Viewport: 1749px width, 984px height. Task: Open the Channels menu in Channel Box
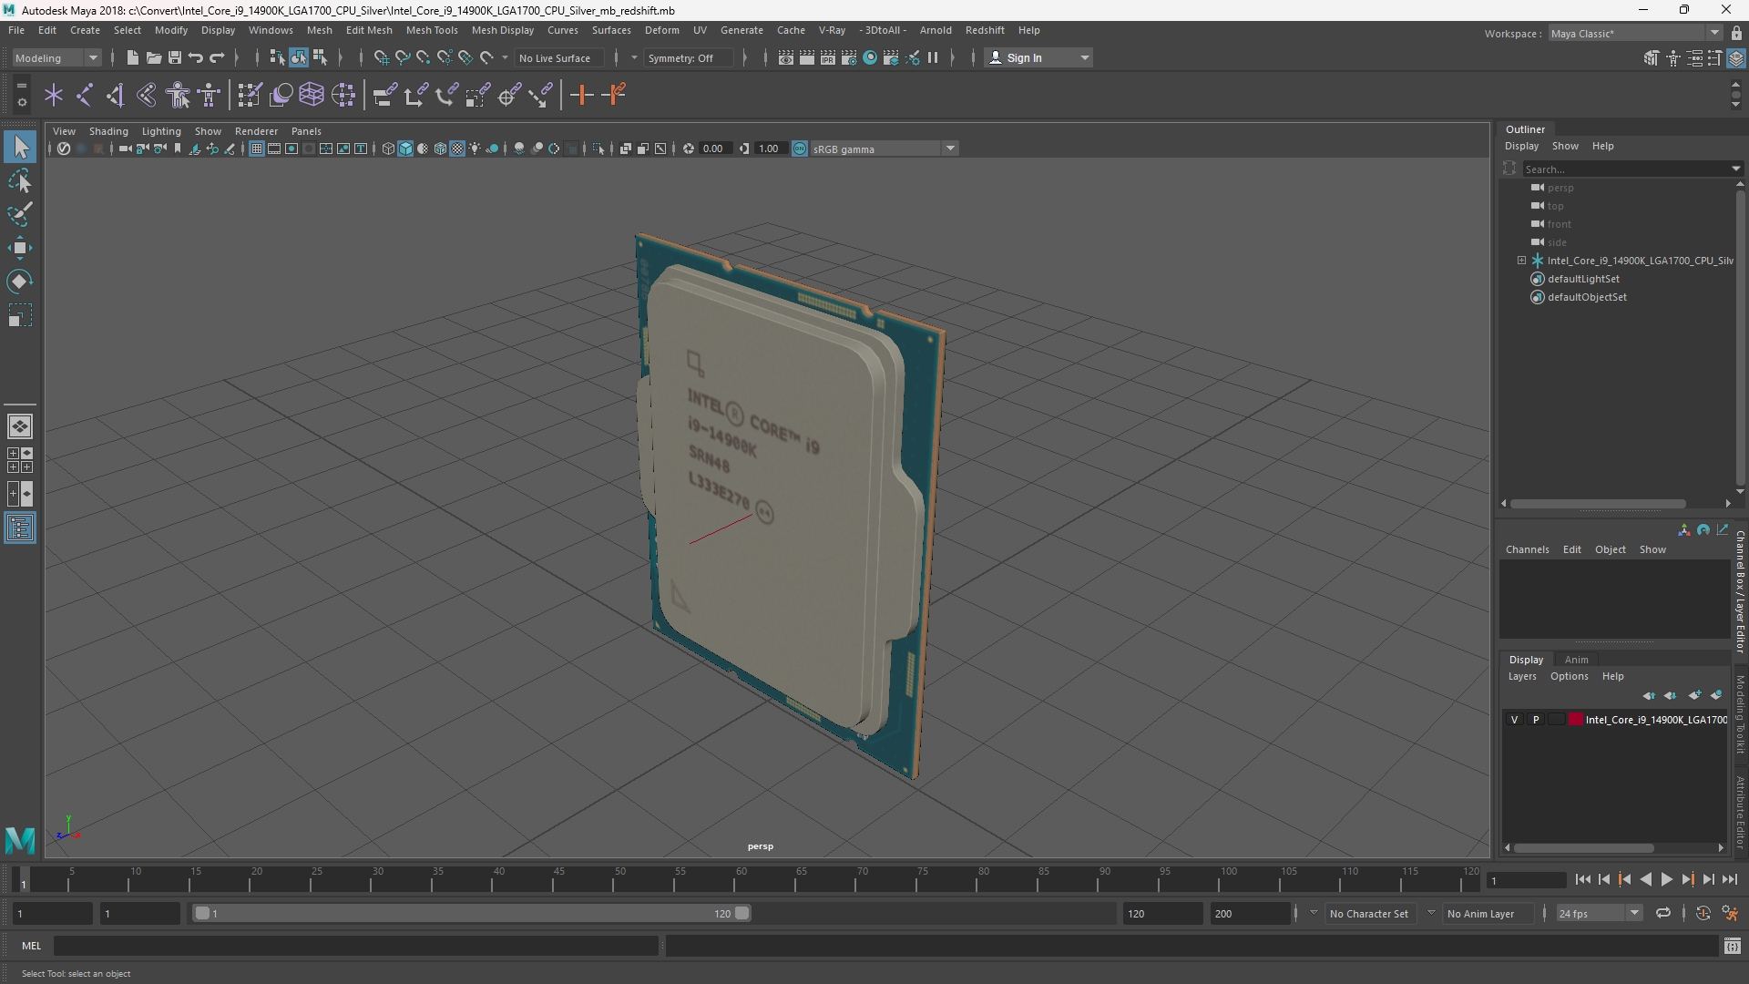(x=1527, y=549)
